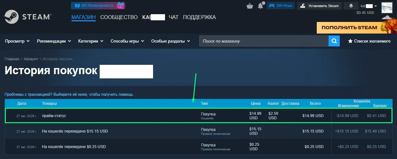Click the -$14.99 USD wallet change value
This screenshot has height=159, width=397.
point(347,116)
